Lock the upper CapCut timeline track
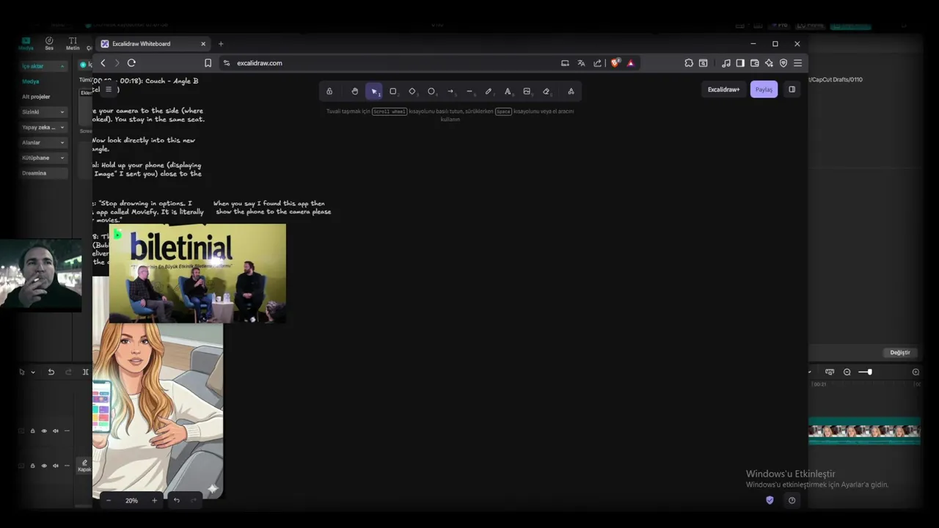The image size is (939, 528). coord(32,431)
